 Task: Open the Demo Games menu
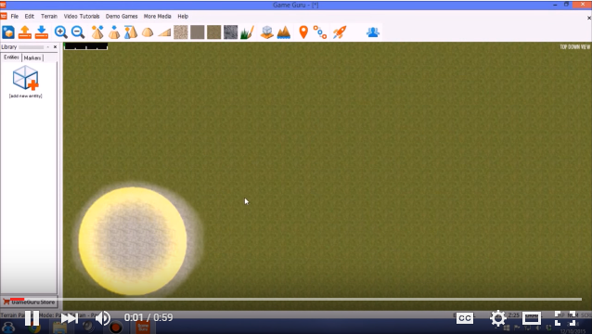[x=122, y=16]
